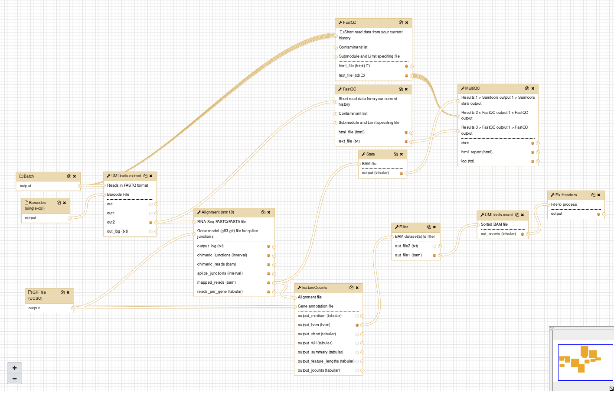This screenshot has width=614, height=405.
Task: Click the minimap overview viewport
Action: (x=585, y=363)
